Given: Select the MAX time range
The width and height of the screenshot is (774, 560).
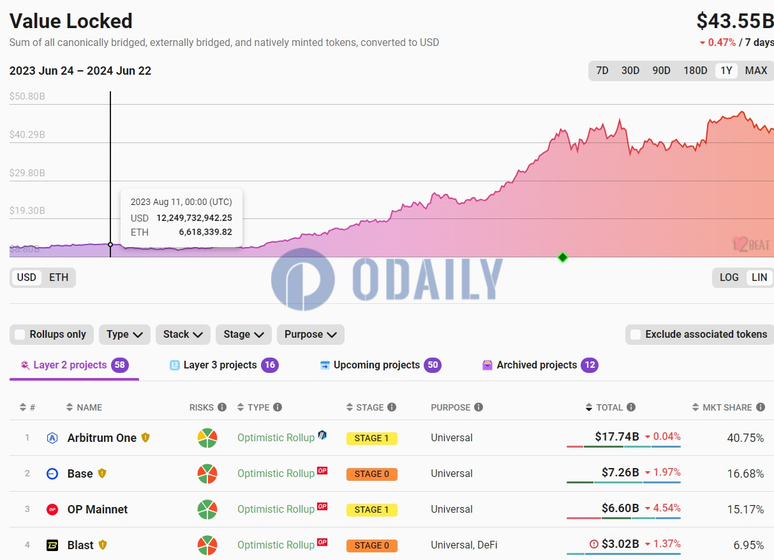Looking at the screenshot, I should (756, 71).
